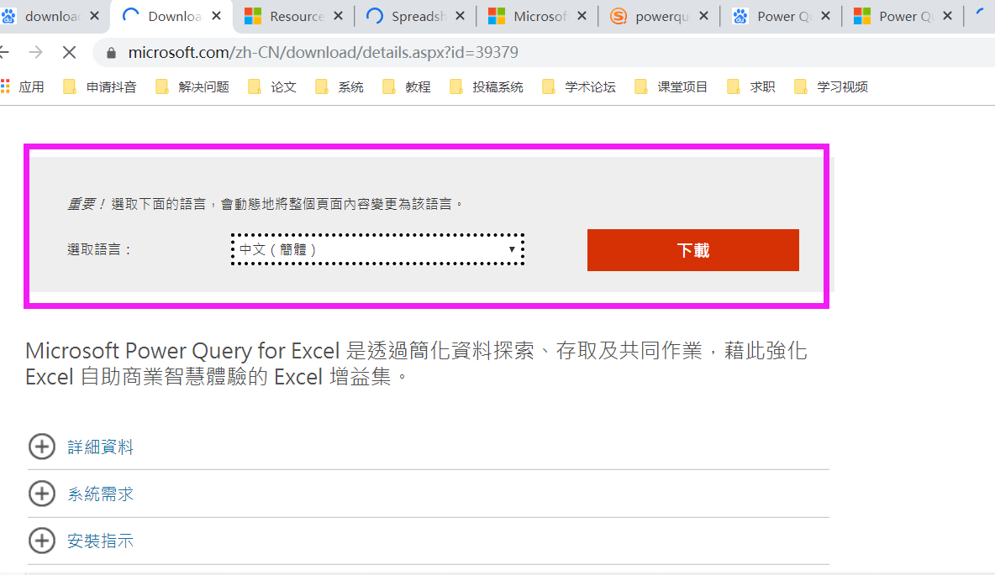Screen dimensions: 995x575
Task: Click the Baidu favicon on the first download tab
Action: coord(10,14)
